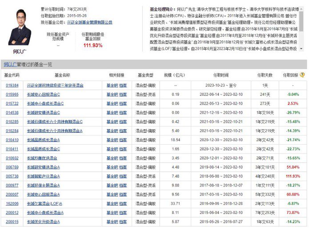Open 基金吧 link in the 014538 row
This screenshot has width=309, height=230.
[112, 113]
